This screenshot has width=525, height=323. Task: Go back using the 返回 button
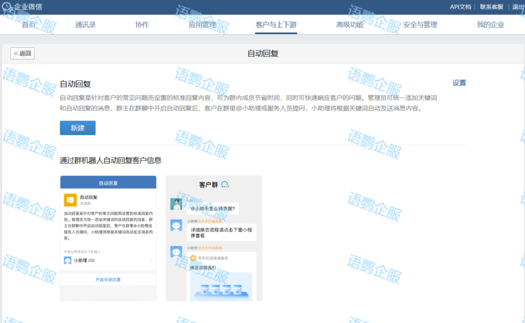click(x=22, y=54)
